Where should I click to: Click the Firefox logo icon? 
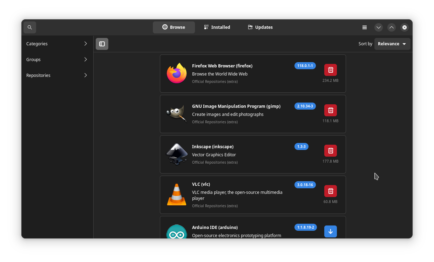(x=177, y=73)
